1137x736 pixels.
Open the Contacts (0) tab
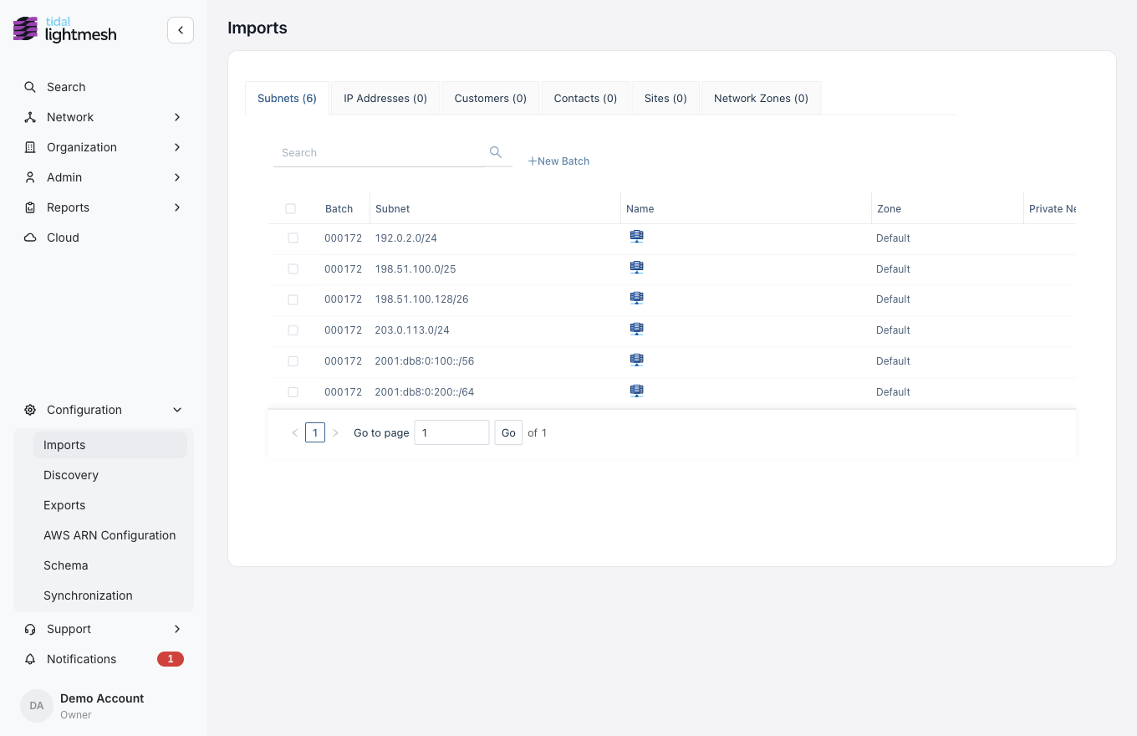point(585,98)
